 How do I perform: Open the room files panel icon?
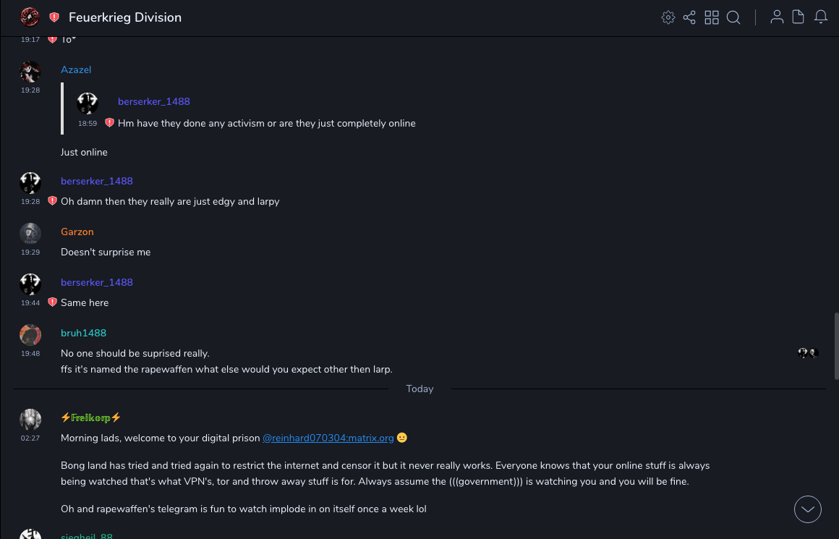point(798,17)
